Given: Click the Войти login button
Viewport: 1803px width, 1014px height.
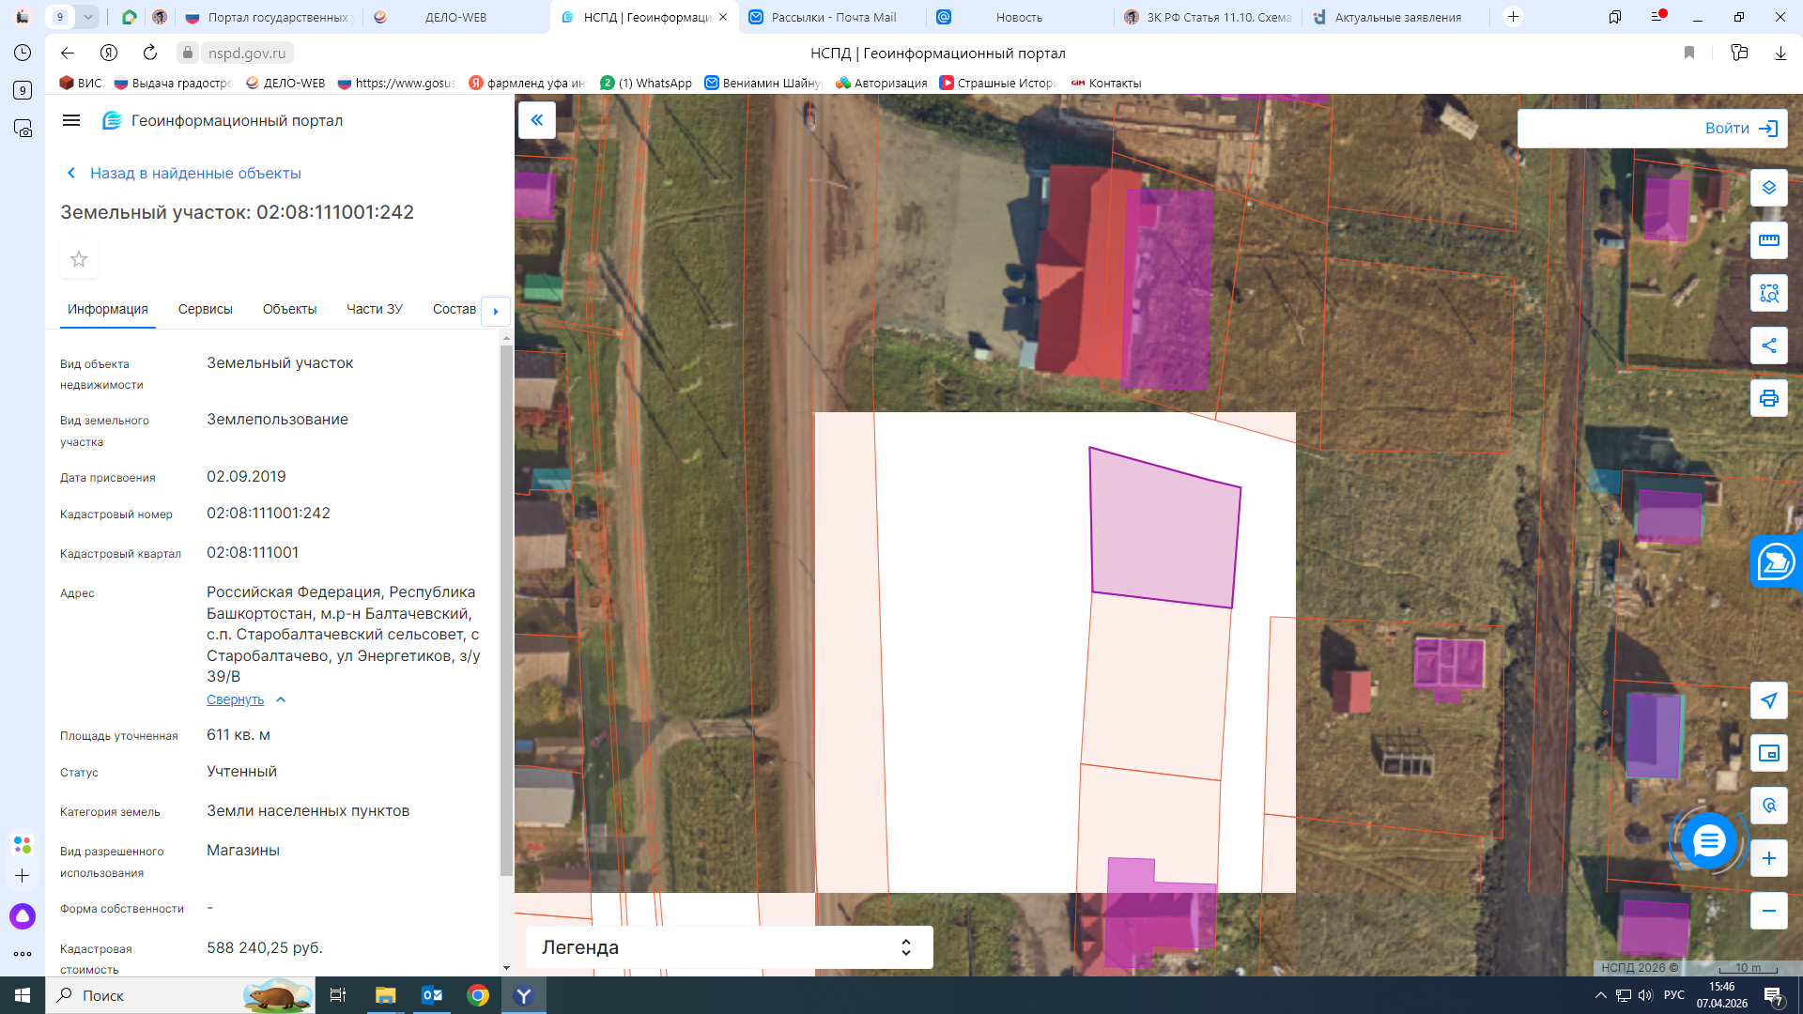Looking at the screenshot, I should click(1652, 129).
